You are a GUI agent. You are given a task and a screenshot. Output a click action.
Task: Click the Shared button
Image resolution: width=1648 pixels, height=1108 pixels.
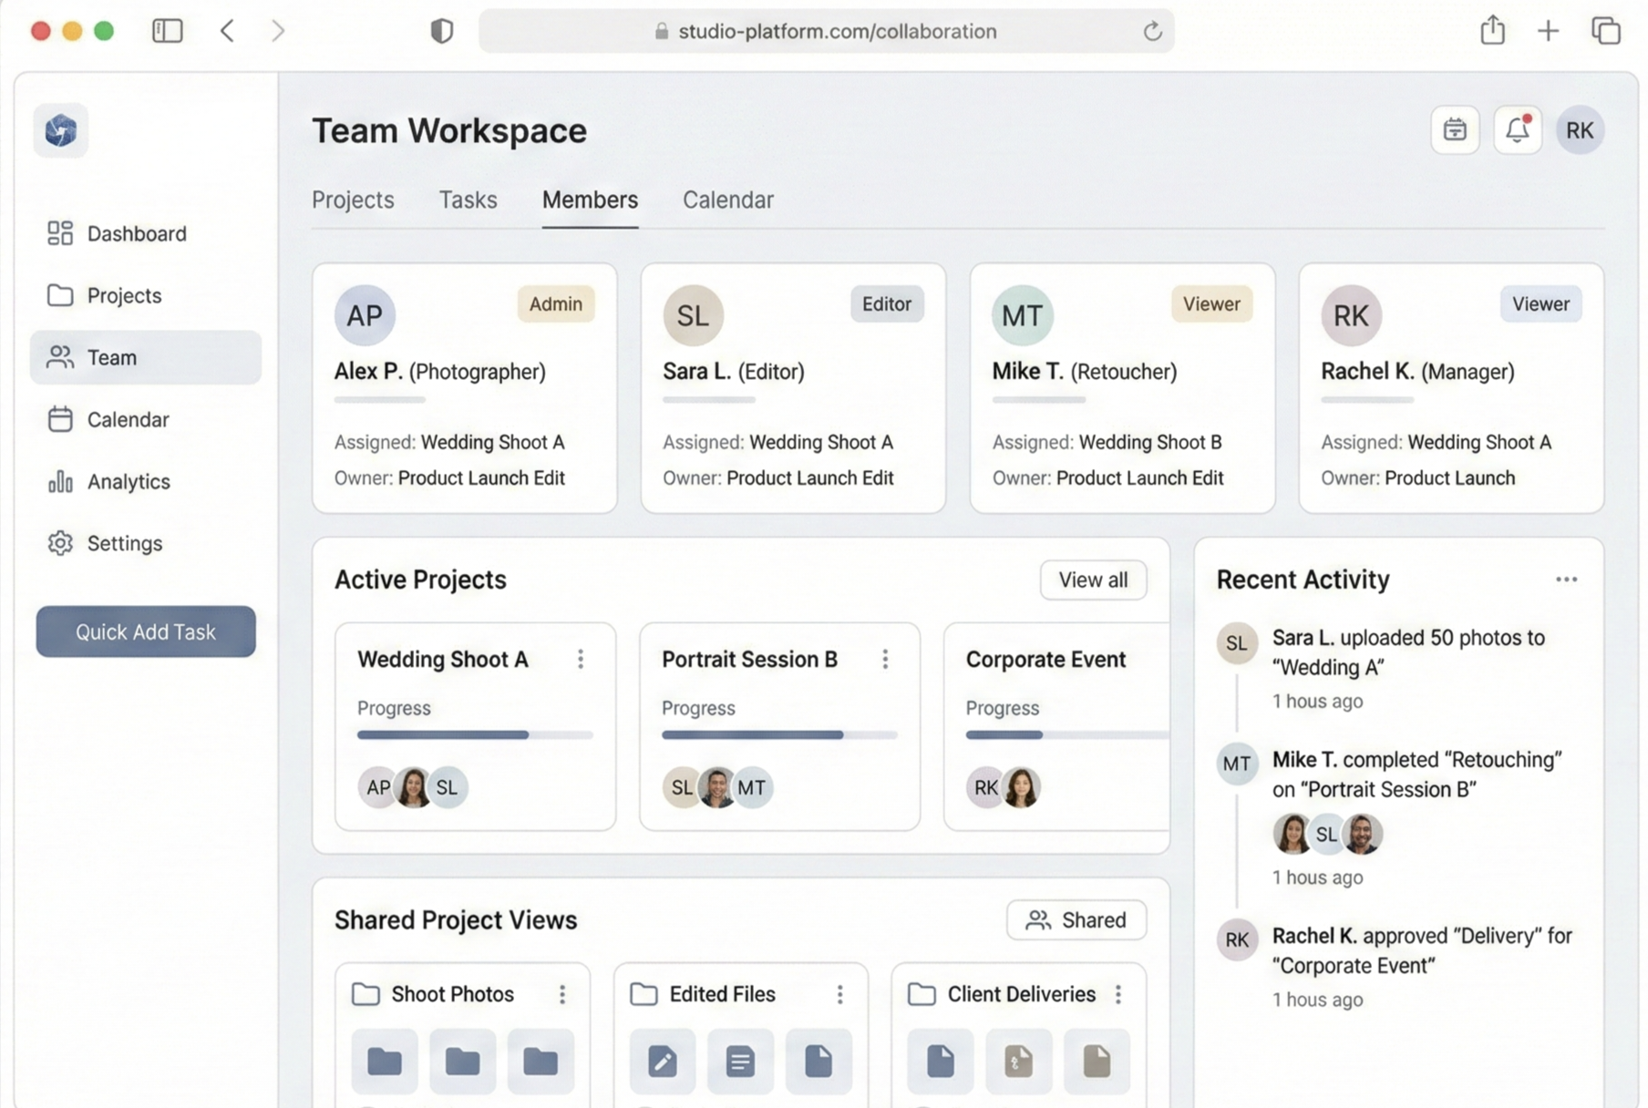click(1076, 920)
